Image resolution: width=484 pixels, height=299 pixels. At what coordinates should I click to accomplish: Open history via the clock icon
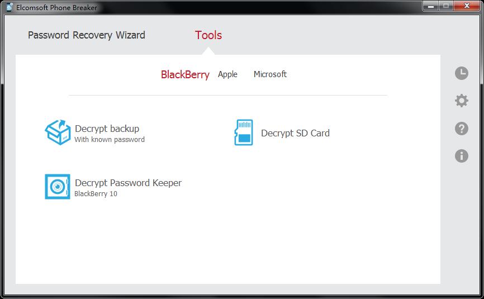click(462, 73)
